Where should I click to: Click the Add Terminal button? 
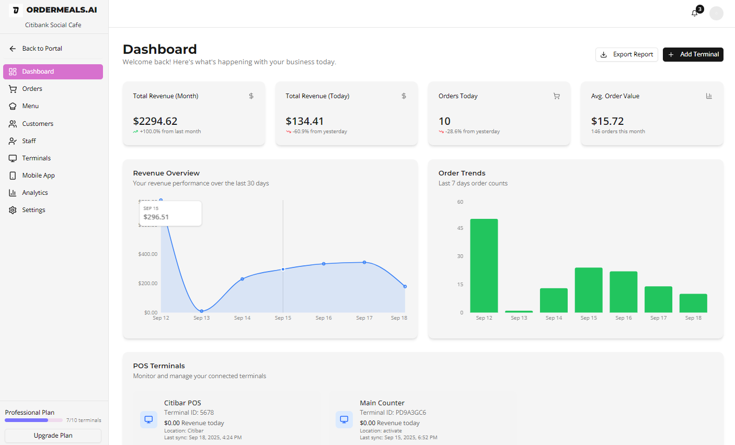click(693, 54)
